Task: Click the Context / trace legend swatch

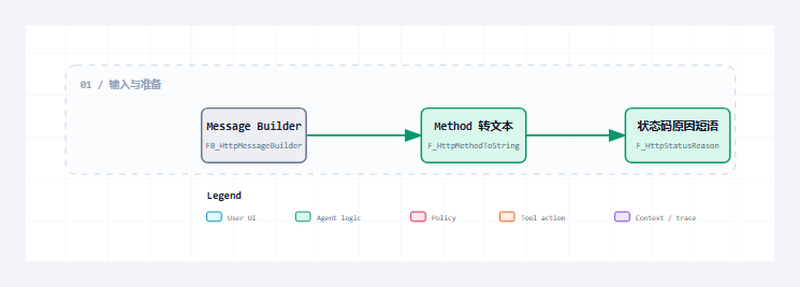Action: [622, 217]
